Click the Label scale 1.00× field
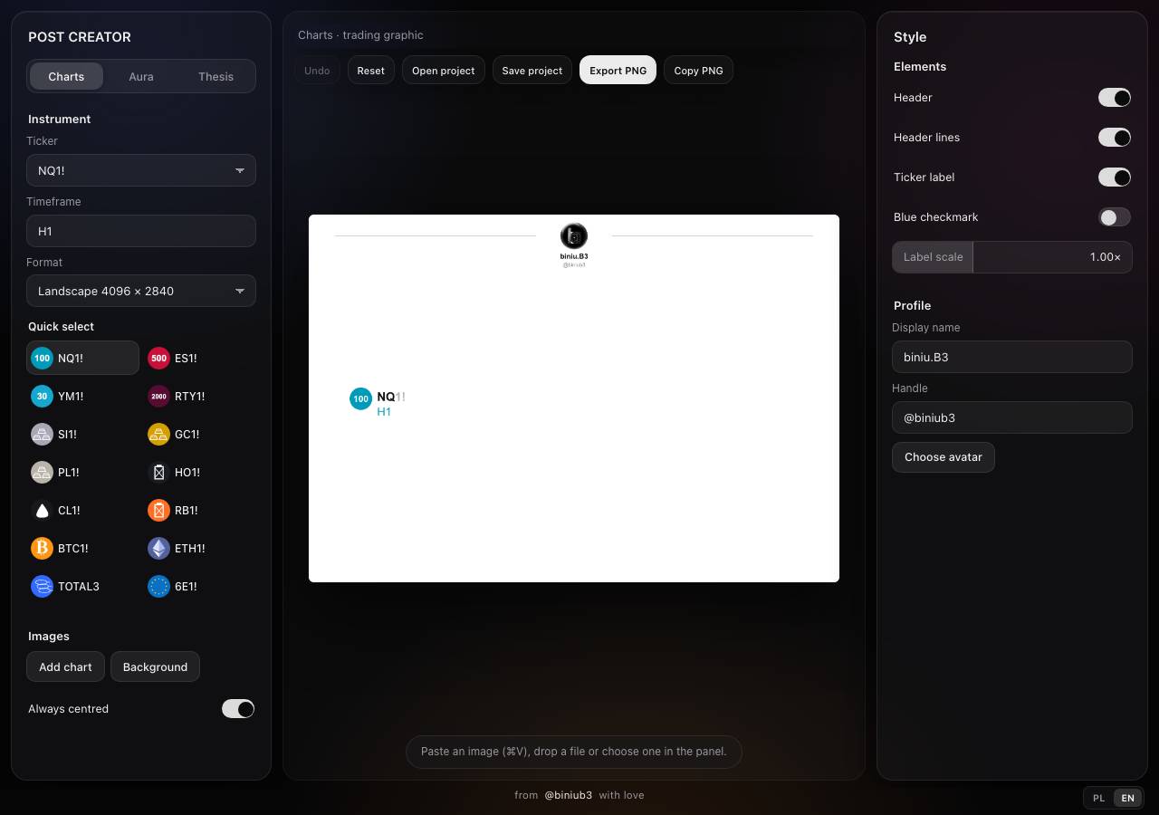The height and width of the screenshot is (815, 1159). pos(1012,257)
